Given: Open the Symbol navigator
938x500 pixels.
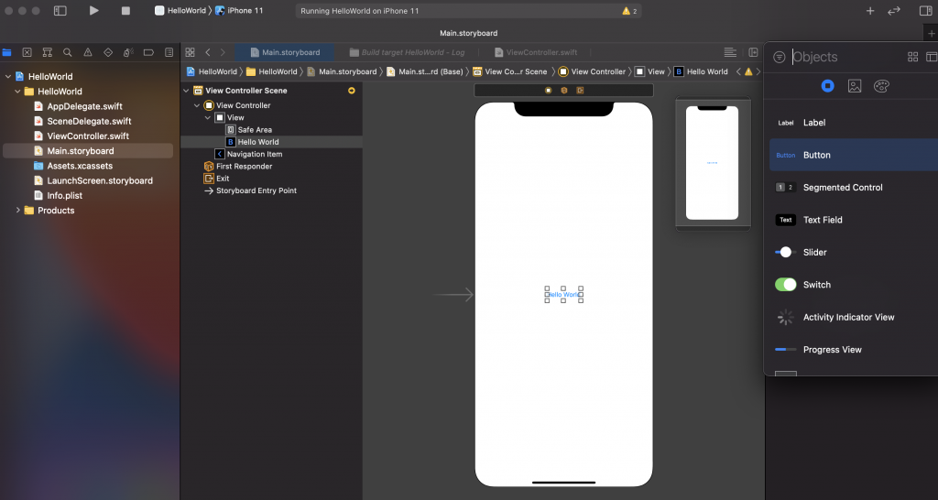Looking at the screenshot, I should point(48,52).
